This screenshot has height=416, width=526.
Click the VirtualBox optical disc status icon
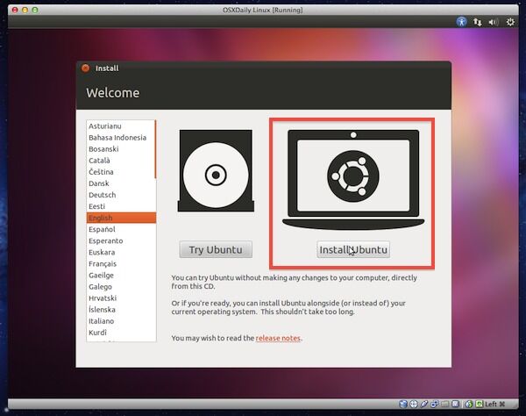point(414,404)
